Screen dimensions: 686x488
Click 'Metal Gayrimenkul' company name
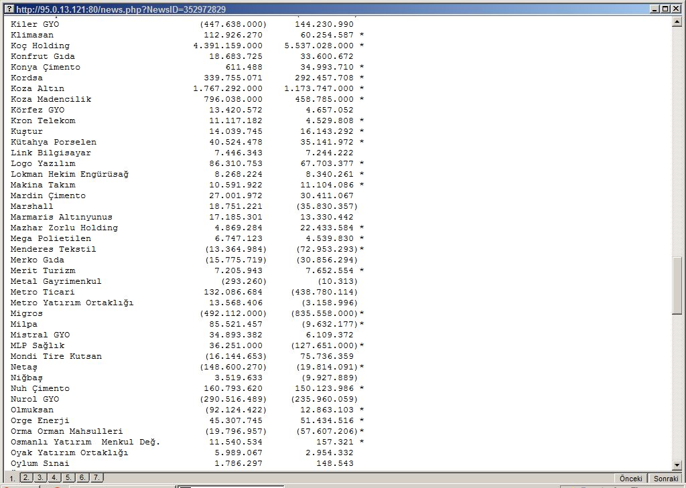tap(56, 282)
